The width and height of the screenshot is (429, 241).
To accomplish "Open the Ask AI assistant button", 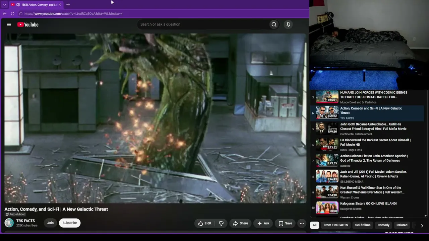I will click(263, 223).
